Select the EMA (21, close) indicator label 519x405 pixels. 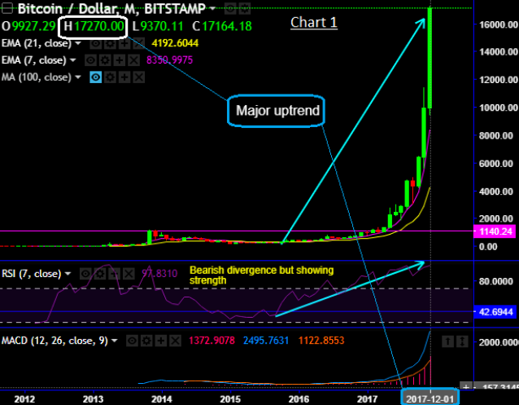[x=37, y=43]
